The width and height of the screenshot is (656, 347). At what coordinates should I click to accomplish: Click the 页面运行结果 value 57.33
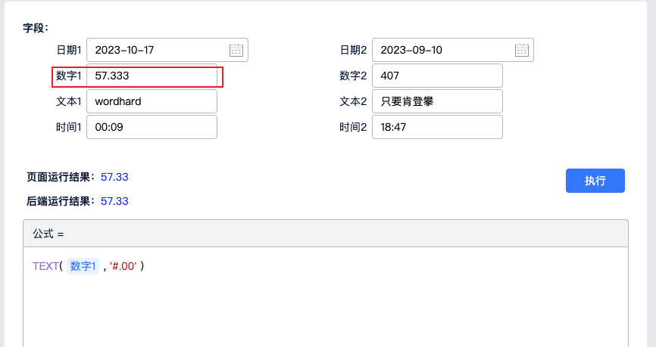(x=114, y=177)
